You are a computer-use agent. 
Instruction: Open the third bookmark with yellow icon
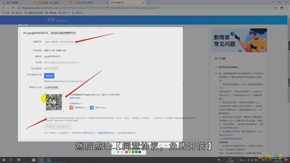click(34, 13)
